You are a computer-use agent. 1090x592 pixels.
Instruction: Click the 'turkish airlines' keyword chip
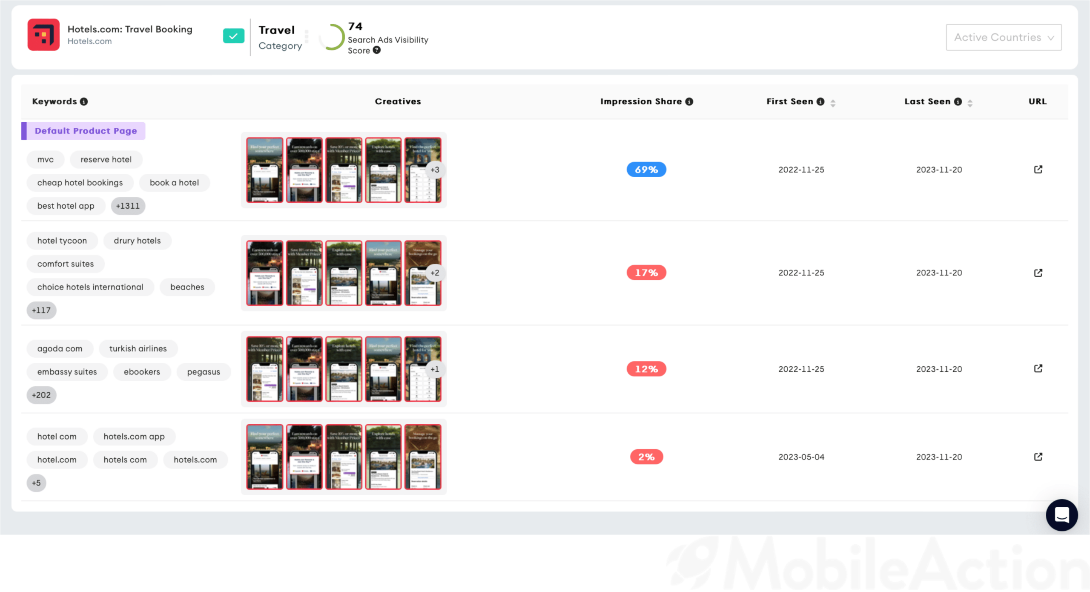pos(138,349)
